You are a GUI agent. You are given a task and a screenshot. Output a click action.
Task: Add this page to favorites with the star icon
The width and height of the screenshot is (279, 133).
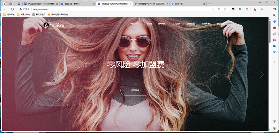(225, 9)
